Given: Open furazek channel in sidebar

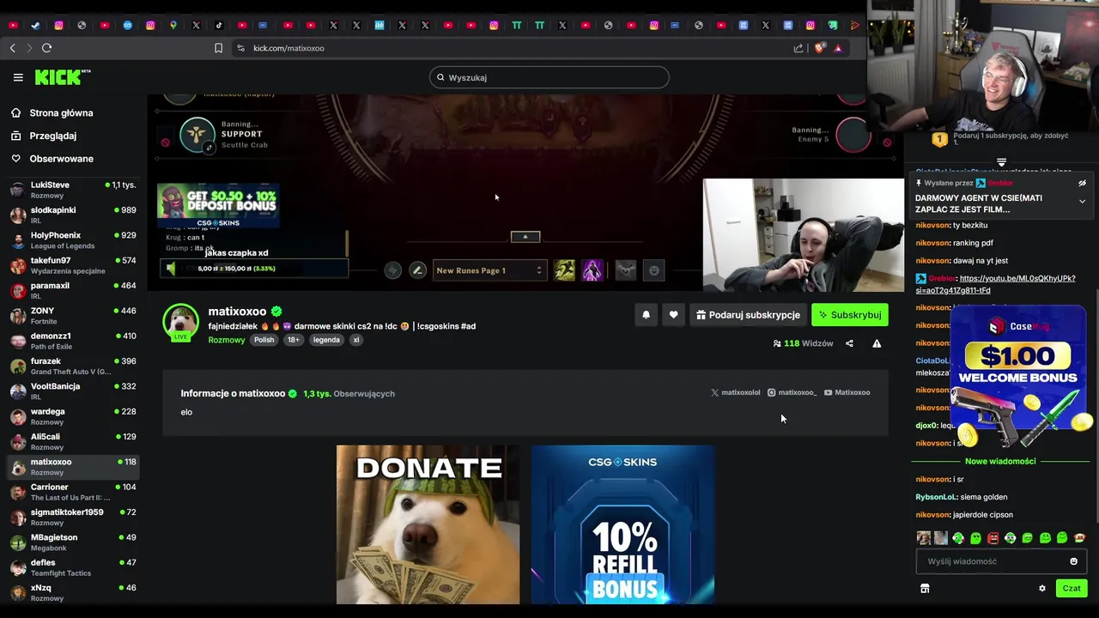Looking at the screenshot, I should [73, 366].
